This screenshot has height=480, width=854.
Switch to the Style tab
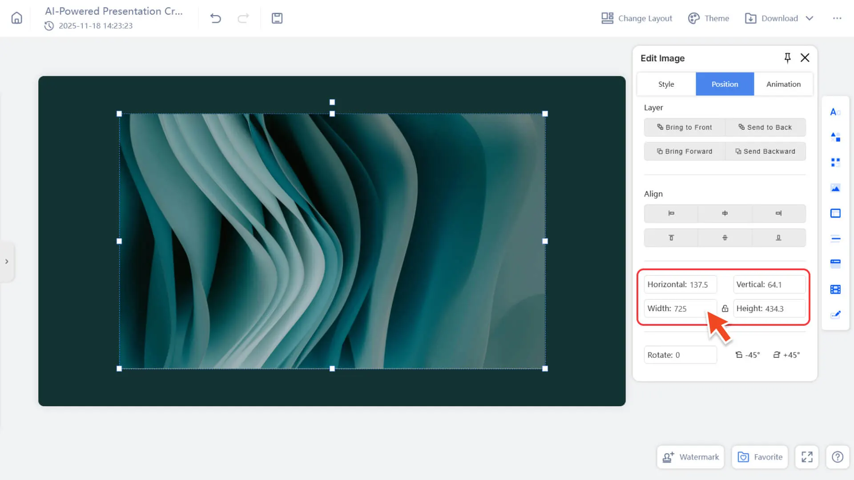coord(666,84)
